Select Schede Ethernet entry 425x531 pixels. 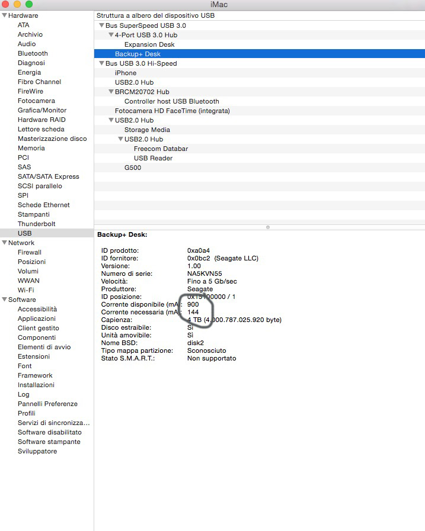44,205
